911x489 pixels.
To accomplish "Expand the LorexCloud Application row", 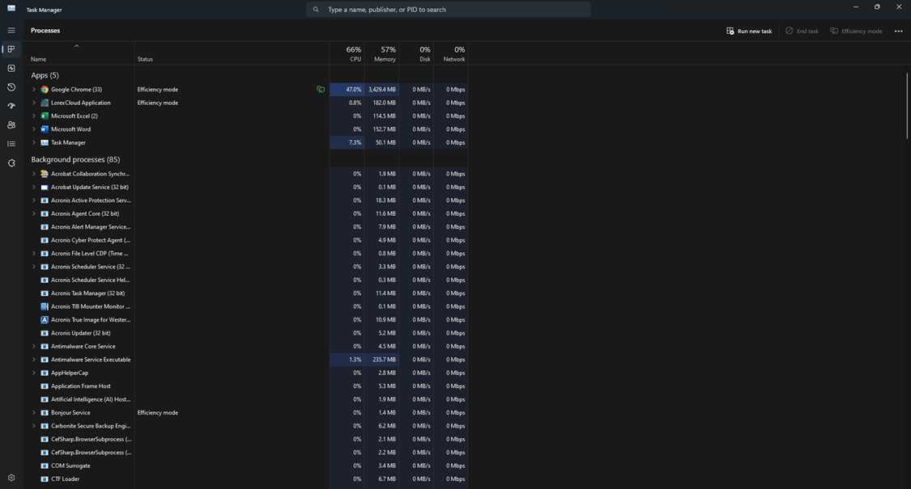I will click(34, 103).
